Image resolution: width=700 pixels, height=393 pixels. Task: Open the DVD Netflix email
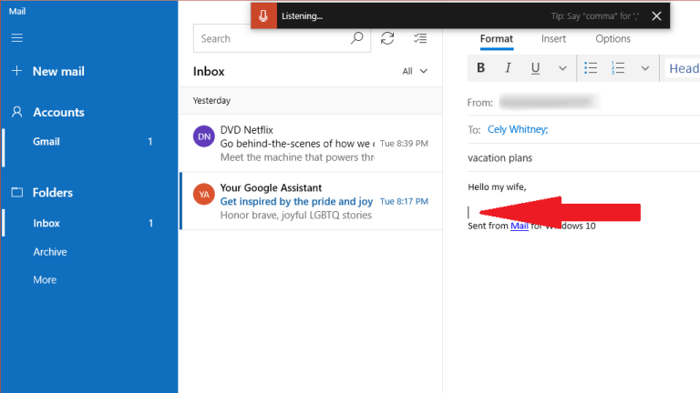pos(311,143)
